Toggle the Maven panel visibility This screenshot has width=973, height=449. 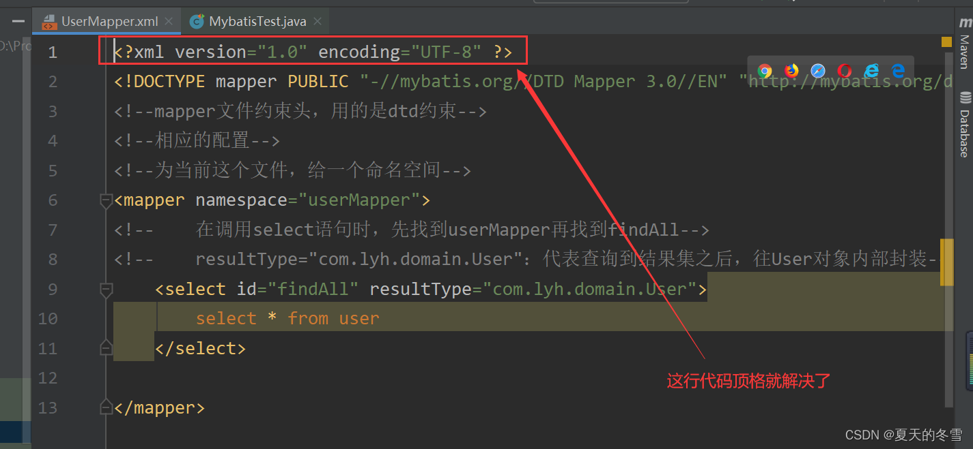click(x=965, y=48)
